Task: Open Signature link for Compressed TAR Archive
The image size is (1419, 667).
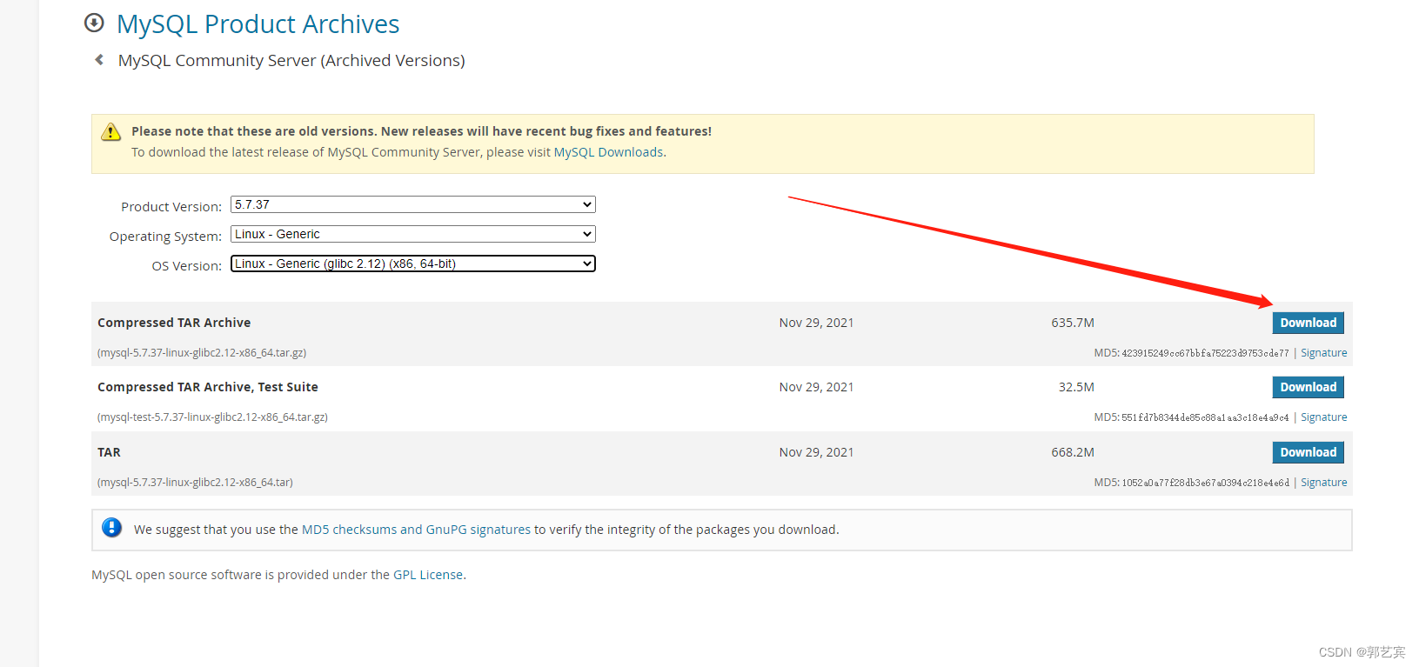Action: (x=1323, y=353)
